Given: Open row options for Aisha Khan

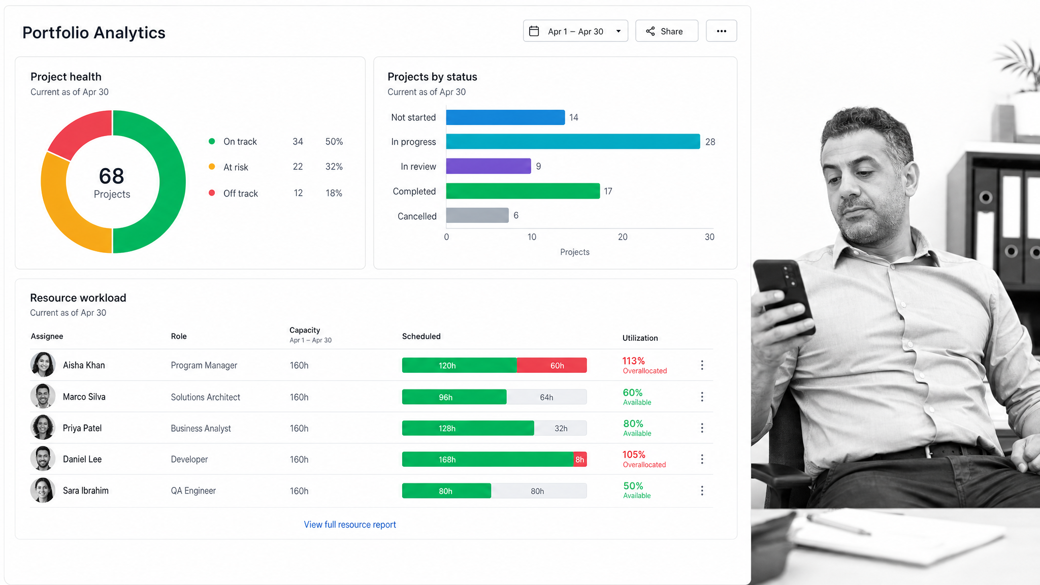Looking at the screenshot, I should click(x=702, y=365).
